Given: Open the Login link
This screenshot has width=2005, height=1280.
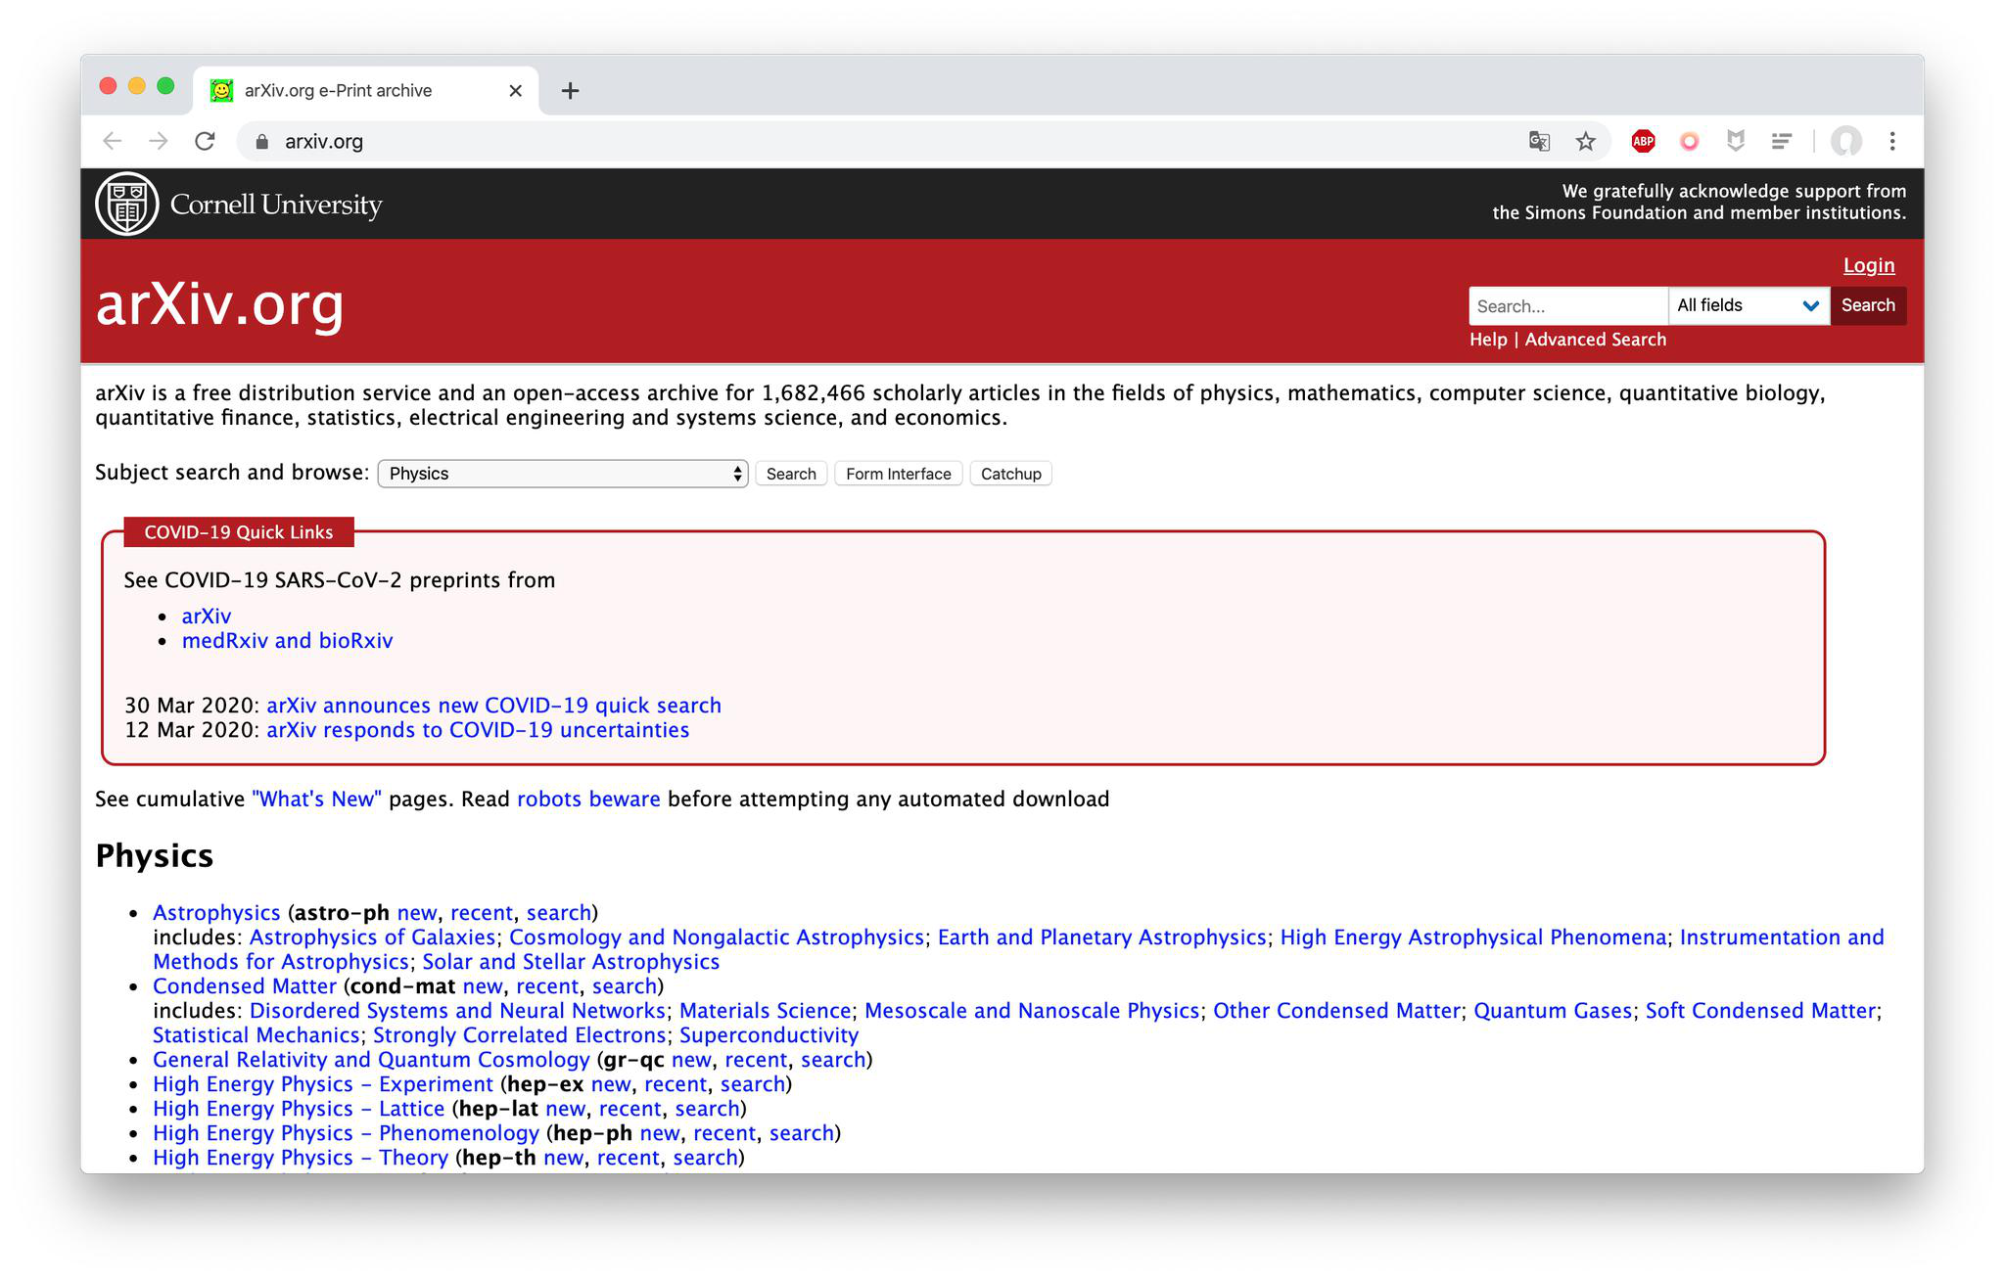Looking at the screenshot, I should pyautogui.click(x=1869, y=265).
